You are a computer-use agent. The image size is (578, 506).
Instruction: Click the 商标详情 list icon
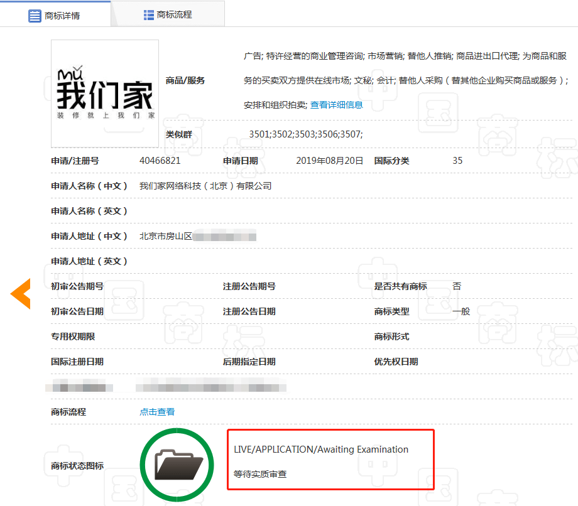click(x=35, y=16)
